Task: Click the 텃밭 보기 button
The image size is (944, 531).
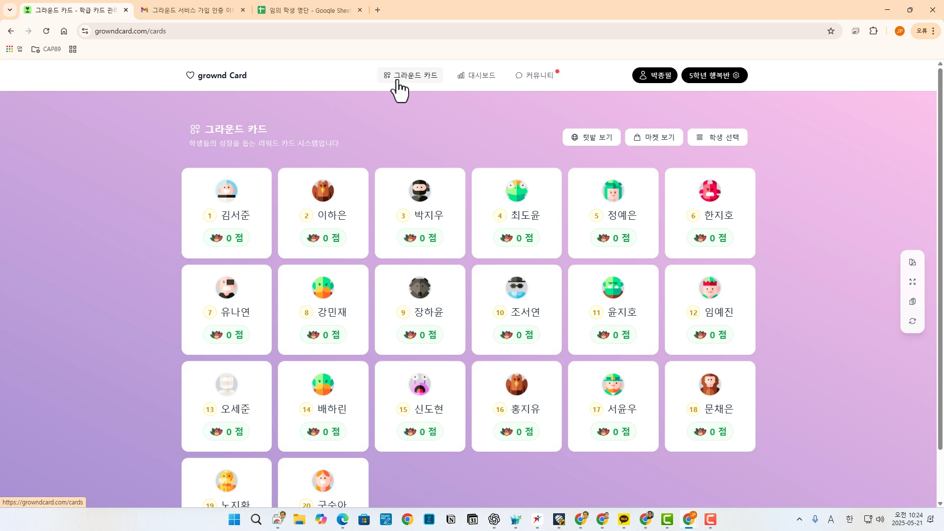Action: point(591,137)
